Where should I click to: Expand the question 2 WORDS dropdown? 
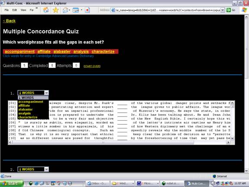click(x=46, y=169)
